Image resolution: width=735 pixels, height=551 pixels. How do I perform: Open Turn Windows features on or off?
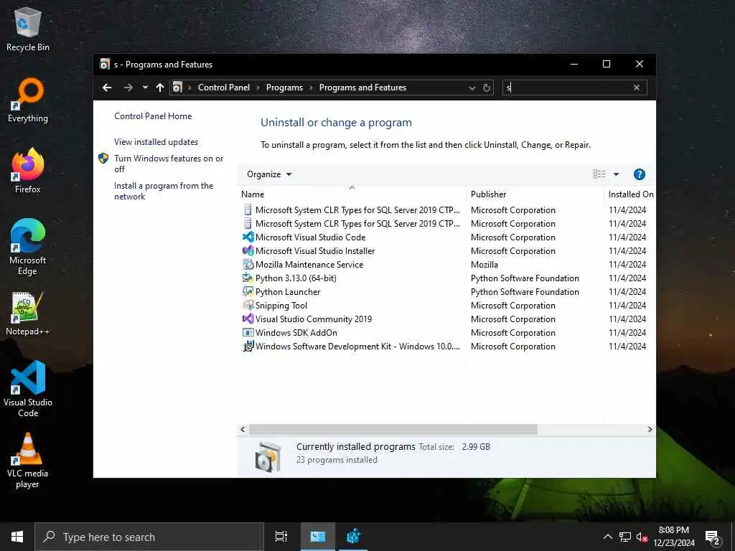(x=168, y=164)
